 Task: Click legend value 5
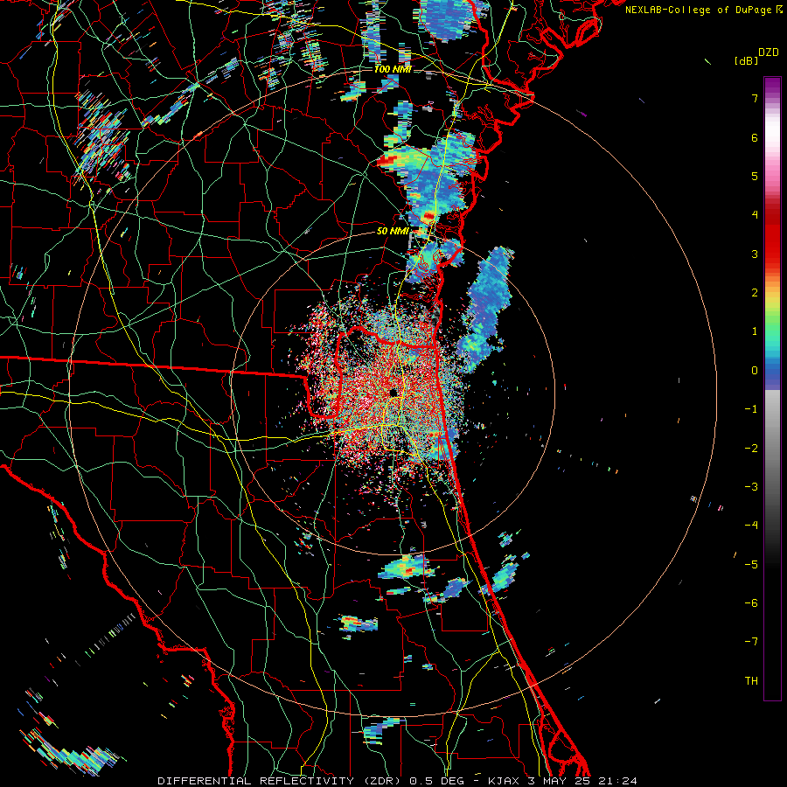point(755,176)
